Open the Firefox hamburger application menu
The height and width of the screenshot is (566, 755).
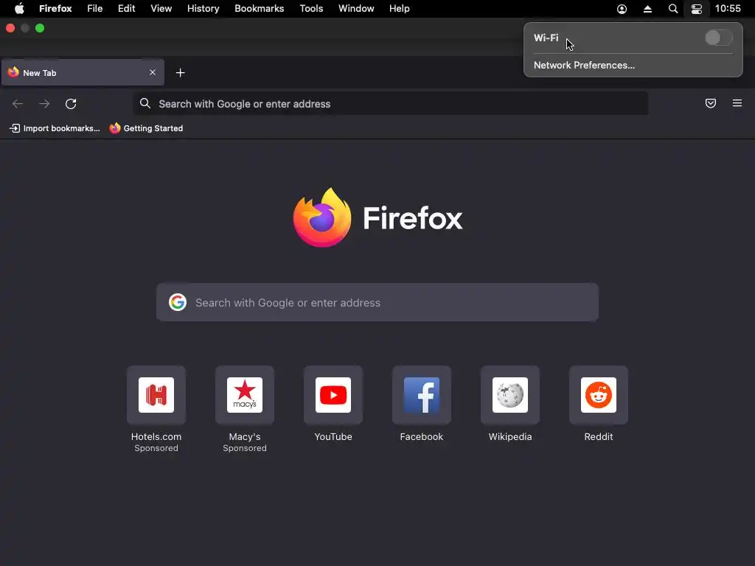tap(737, 103)
